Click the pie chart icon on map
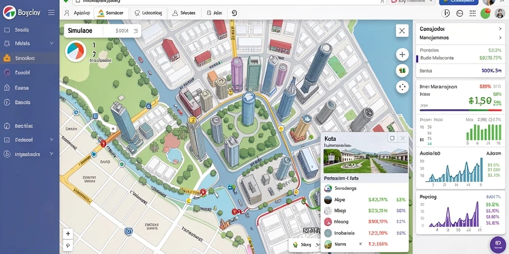 coord(76,51)
